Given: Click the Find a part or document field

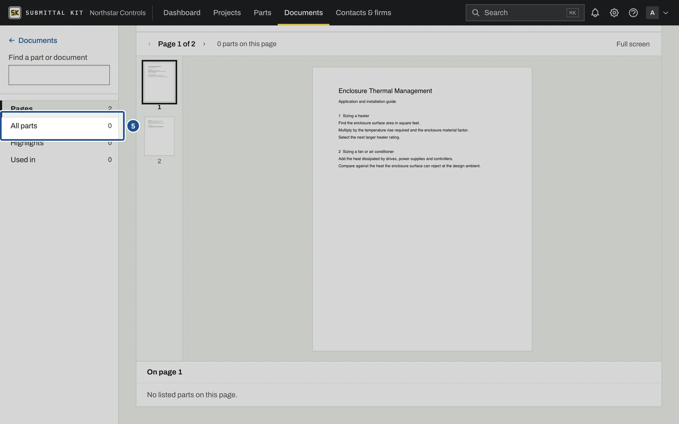Looking at the screenshot, I should [x=59, y=75].
